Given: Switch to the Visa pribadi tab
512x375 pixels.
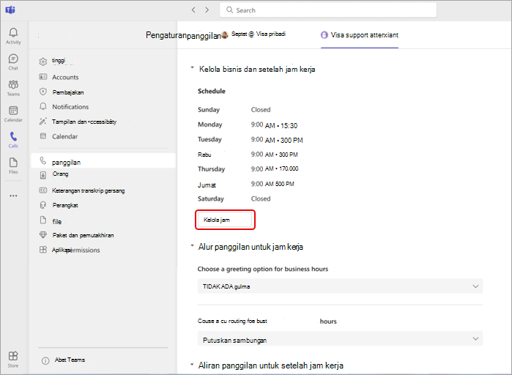Looking at the screenshot, I should point(254,34).
